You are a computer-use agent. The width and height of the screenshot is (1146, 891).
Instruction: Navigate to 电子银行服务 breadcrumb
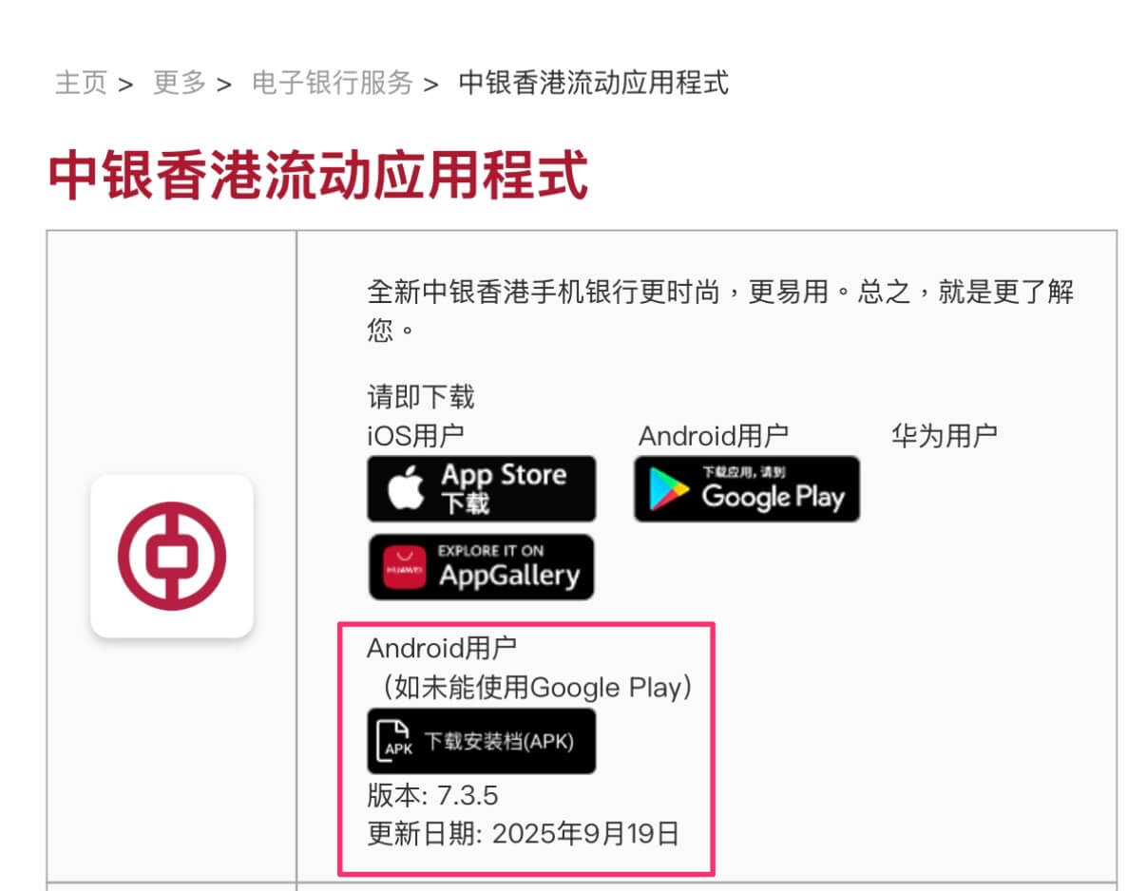[332, 83]
